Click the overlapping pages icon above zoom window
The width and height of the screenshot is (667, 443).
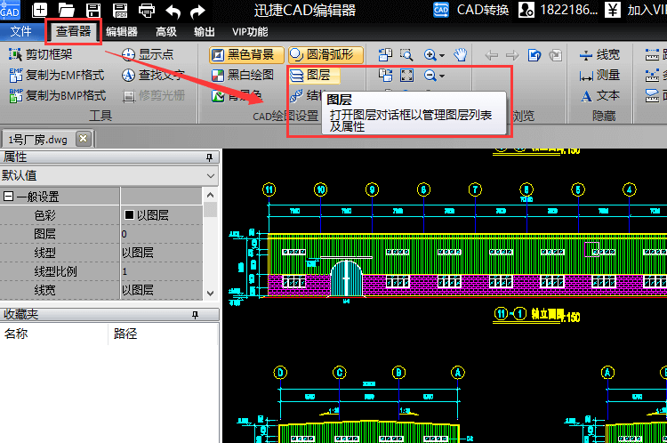(x=385, y=54)
